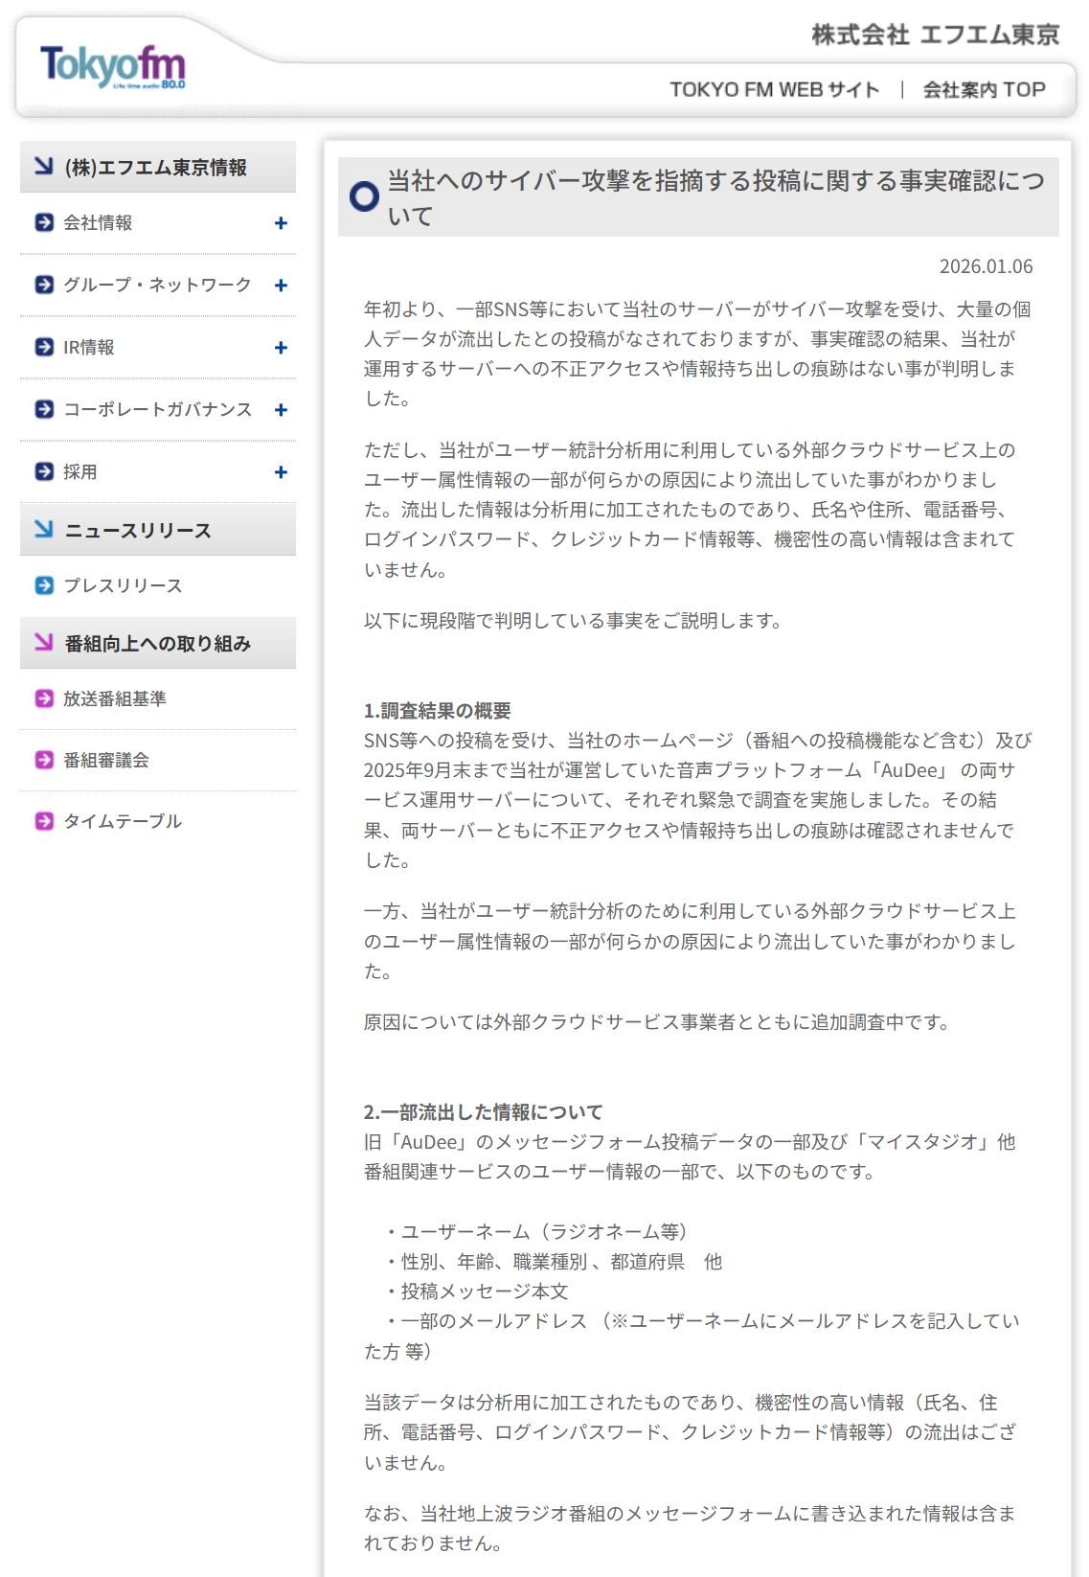The width and height of the screenshot is (1089, 1577).
Task: Click arrow icon beside 会社情報
Action: point(44,222)
